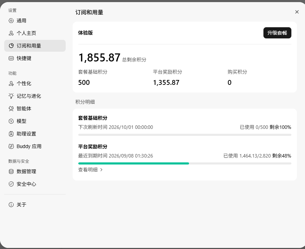Go to 数据管理 section
Image resolution: width=305 pixels, height=249 pixels.
pyautogui.click(x=35, y=171)
